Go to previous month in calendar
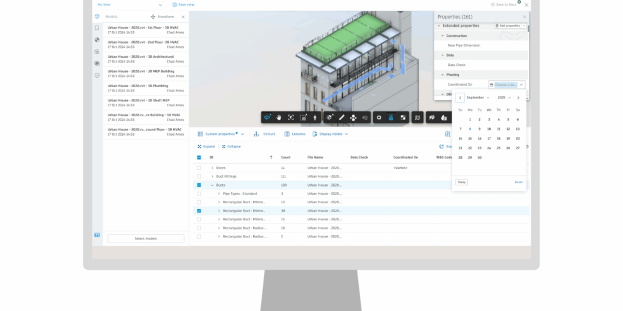This screenshot has width=623, height=311. [460, 98]
